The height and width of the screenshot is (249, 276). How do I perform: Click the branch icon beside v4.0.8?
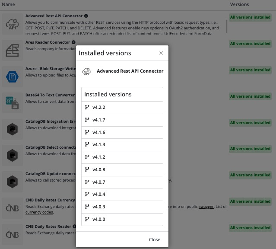87,170
